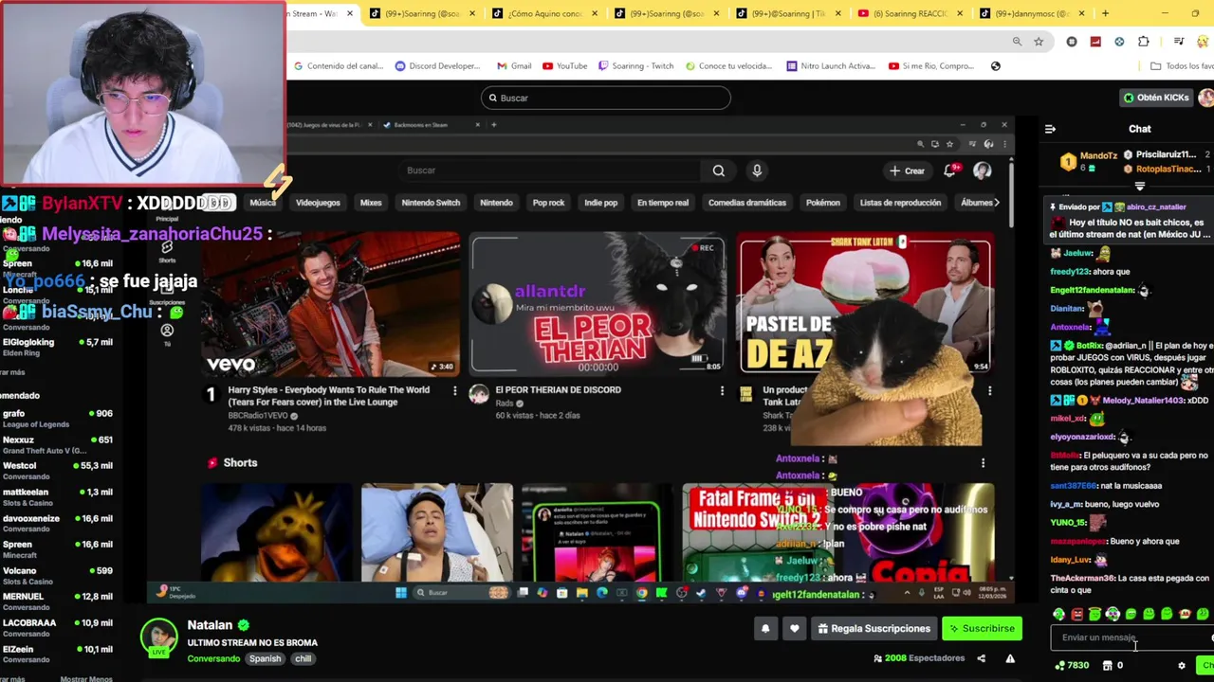Screen dimensions: 1214x682
Task: Open the Harry Styles video thumbnail
Action: point(331,306)
